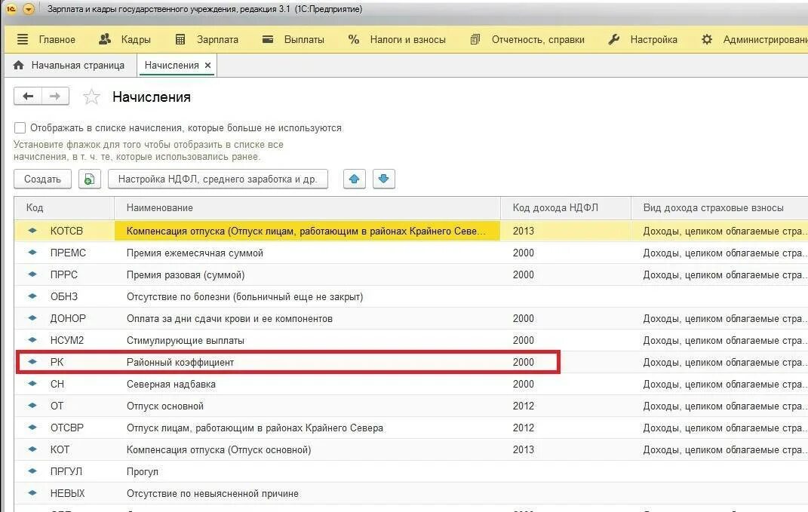Open Настройка НДФЛ, среднего заработка и др.
The height and width of the screenshot is (512, 808).
(217, 179)
